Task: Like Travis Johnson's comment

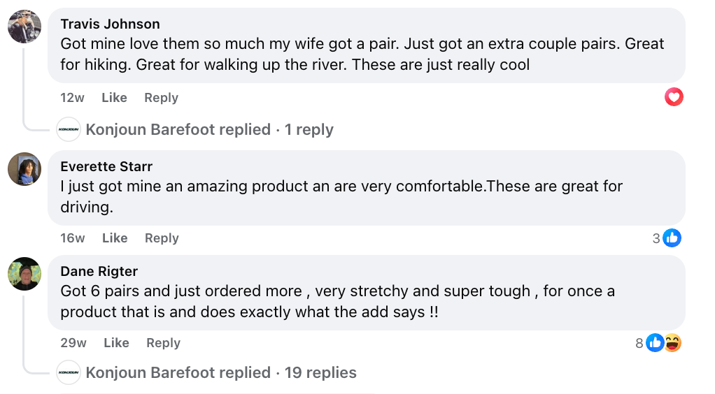Action: coord(114,98)
